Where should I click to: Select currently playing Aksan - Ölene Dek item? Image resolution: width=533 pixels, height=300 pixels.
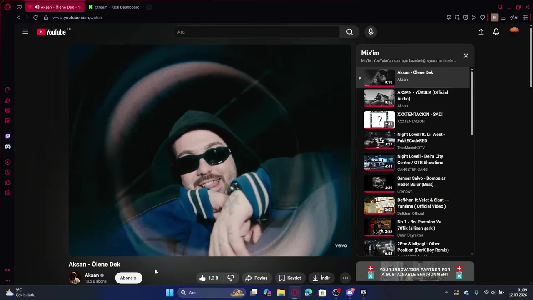pyautogui.click(x=413, y=77)
